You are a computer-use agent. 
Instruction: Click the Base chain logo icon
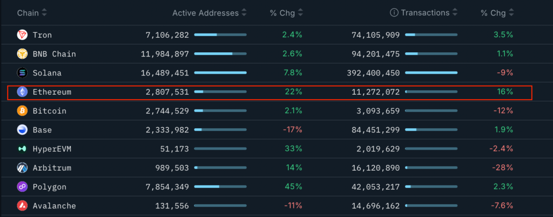(x=22, y=130)
